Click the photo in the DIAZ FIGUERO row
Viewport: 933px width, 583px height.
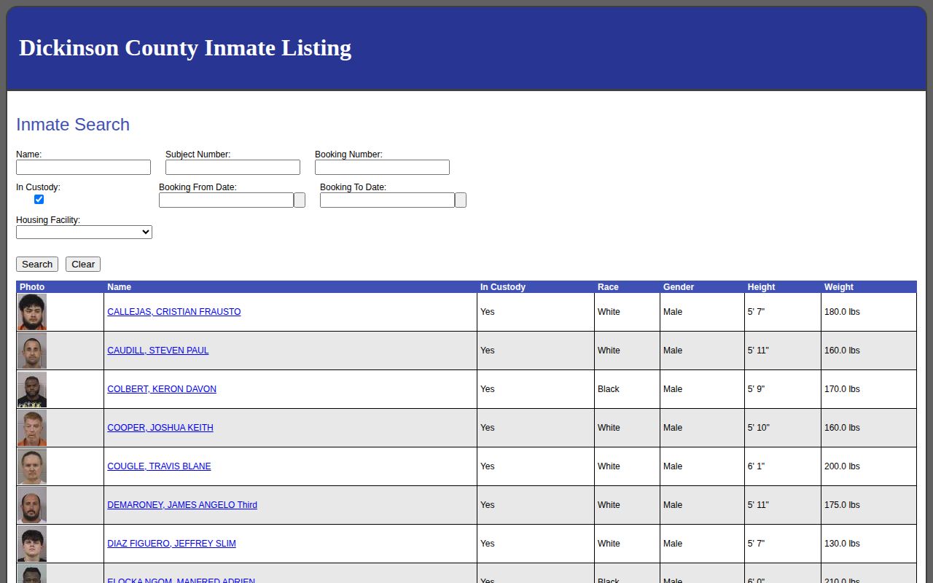click(x=32, y=544)
